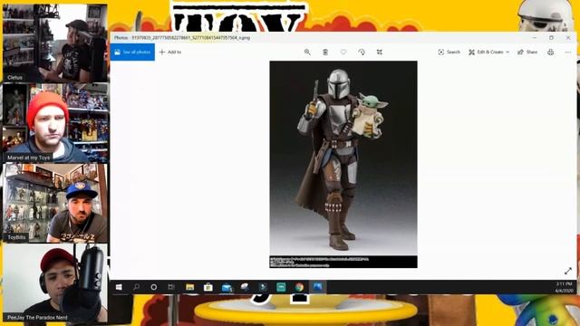Minimize the Photos window
The height and width of the screenshot is (326, 580).
click(x=534, y=38)
